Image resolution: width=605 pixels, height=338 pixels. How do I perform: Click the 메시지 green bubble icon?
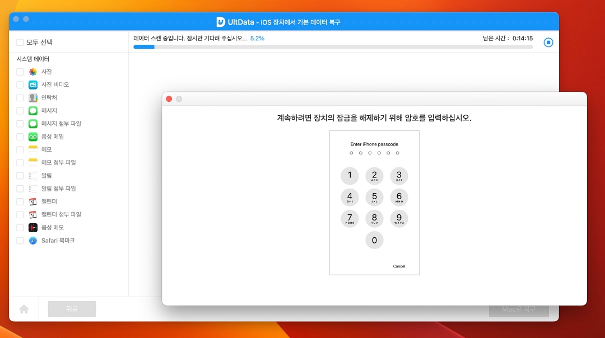tap(33, 111)
